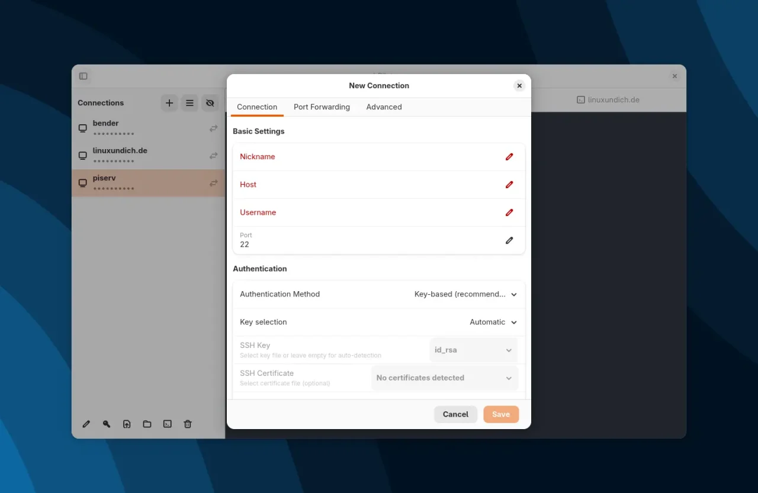758x493 pixels.
Task: Delete connection using the trash icon
Action: 187,424
